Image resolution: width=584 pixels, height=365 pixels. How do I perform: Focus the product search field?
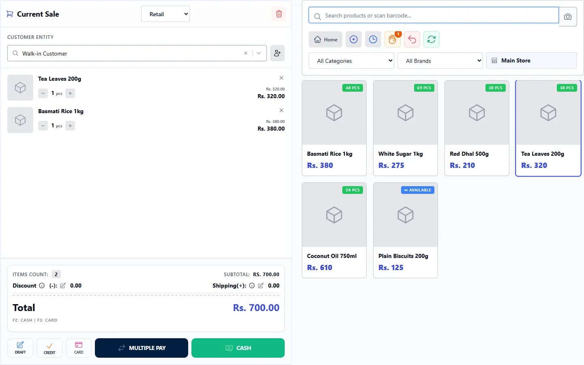[x=434, y=15]
